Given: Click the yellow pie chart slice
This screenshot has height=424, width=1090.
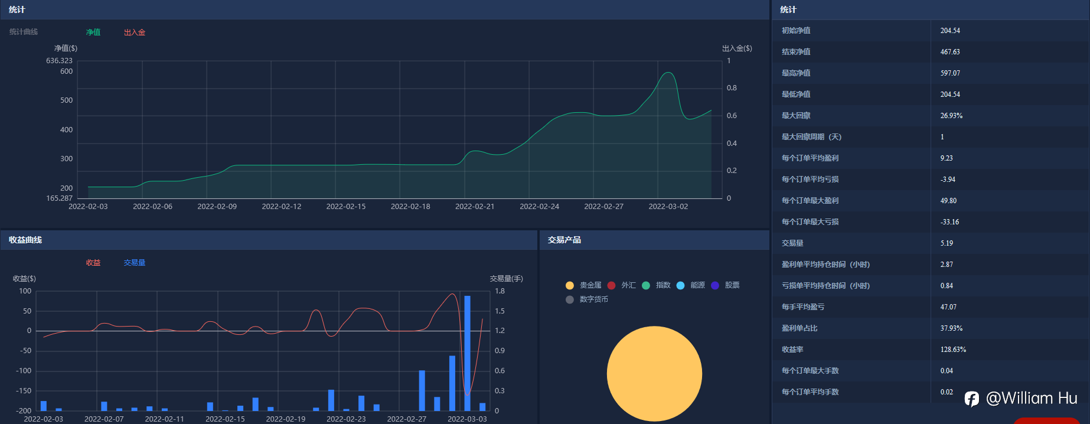Looking at the screenshot, I should point(654,373).
